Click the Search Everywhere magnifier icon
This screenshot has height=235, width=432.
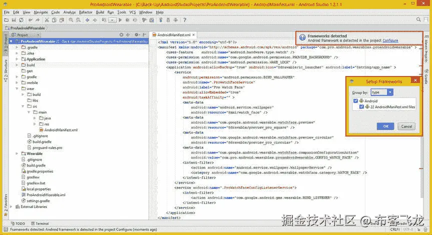tap(418, 20)
